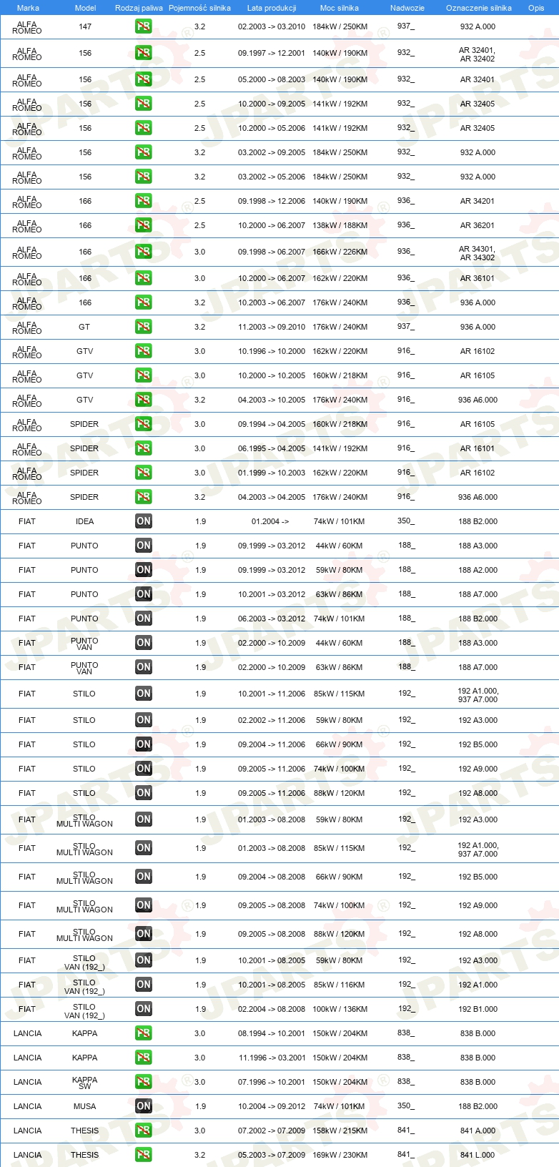Click the Rodzaj paliwa column header
This screenshot has width=559, height=1167.
coord(139,8)
